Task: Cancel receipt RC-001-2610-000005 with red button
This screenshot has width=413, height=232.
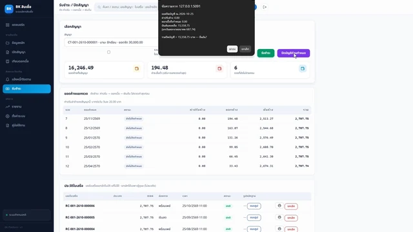Action: coord(291,218)
